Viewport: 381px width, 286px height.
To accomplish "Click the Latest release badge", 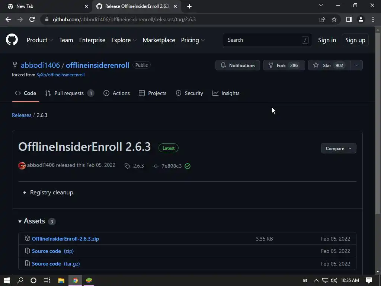I will 169,148.
